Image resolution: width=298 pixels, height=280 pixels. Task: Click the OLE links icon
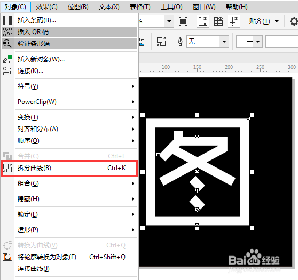(x=7, y=71)
